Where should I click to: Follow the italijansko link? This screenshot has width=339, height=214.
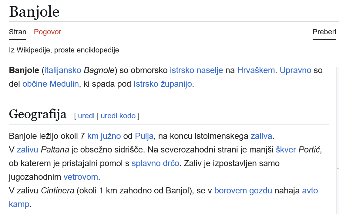click(63, 70)
